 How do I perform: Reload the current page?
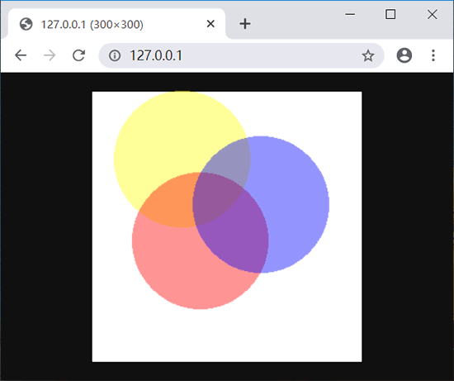click(x=78, y=55)
